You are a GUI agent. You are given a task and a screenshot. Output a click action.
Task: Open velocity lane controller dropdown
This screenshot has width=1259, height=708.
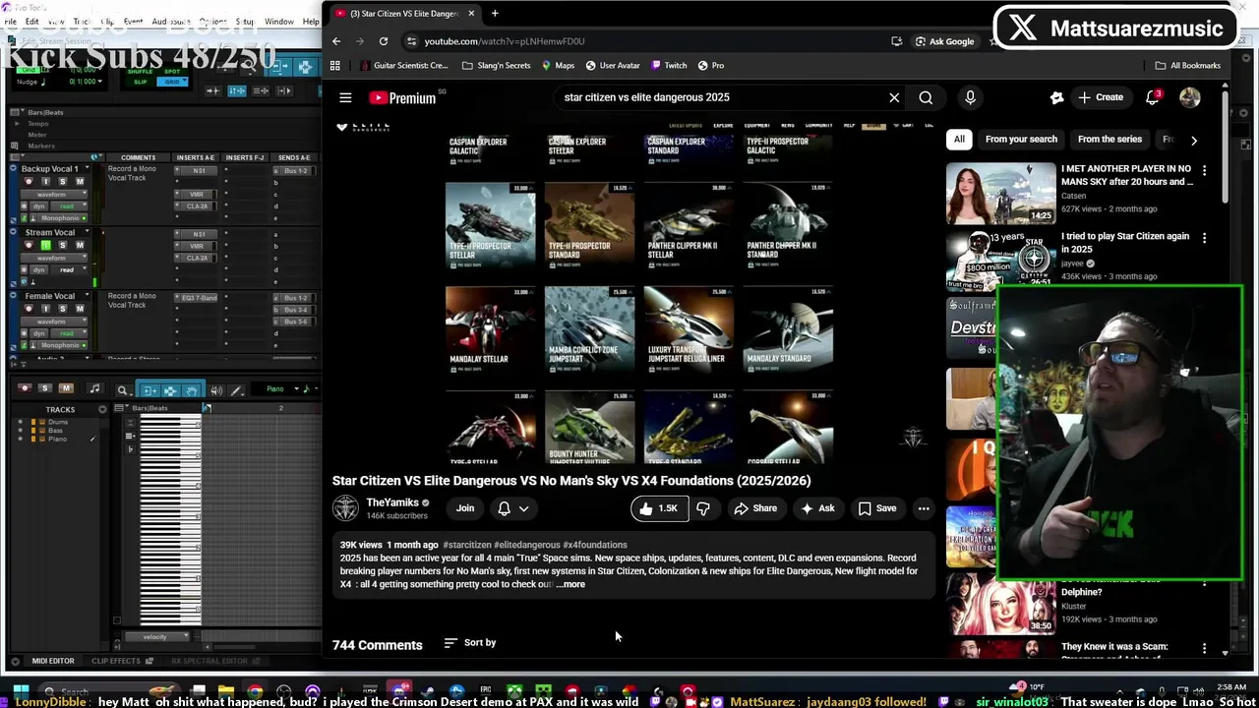pyautogui.click(x=155, y=636)
